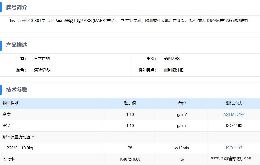260x165 pixels.
Task: Open the ASTM D792 test method link
Action: pyautogui.click(x=234, y=115)
